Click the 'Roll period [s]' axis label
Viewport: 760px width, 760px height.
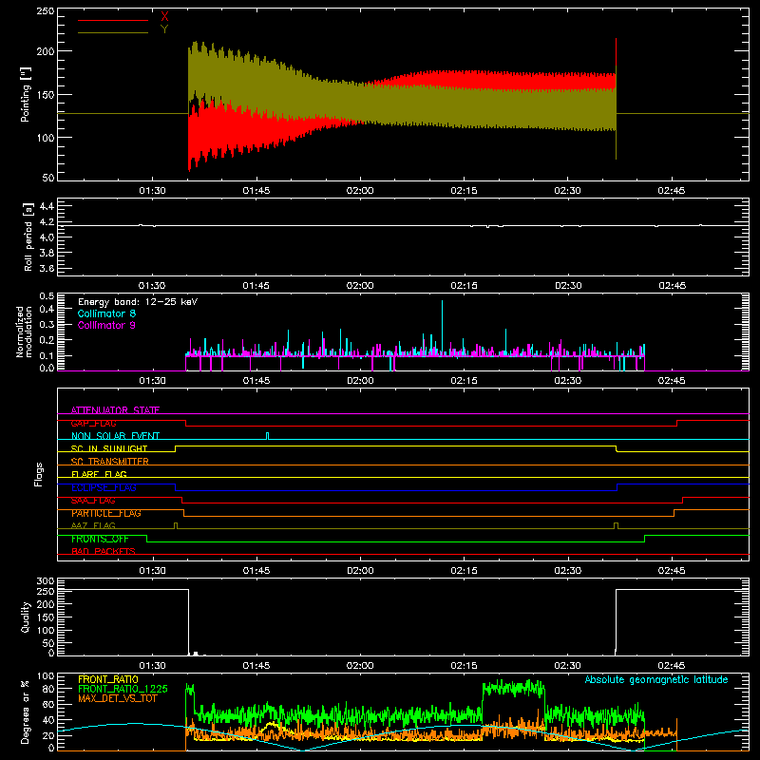[x=28, y=237]
